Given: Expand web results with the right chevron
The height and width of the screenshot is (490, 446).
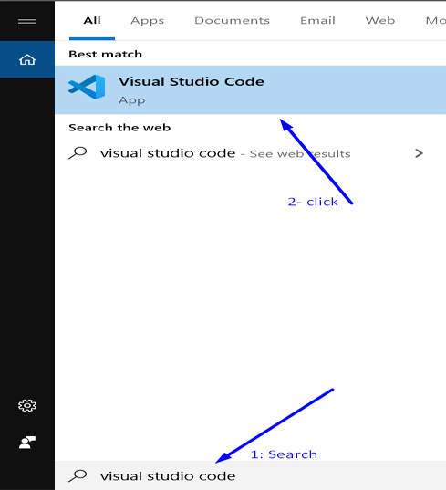Looking at the screenshot, I should [419, 153].
